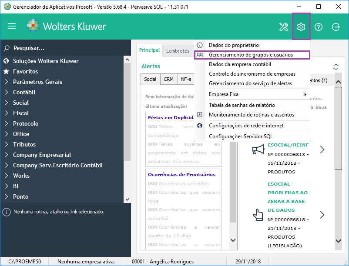Click the users icon for Gerenciamento de grupos

click(200, 55)
